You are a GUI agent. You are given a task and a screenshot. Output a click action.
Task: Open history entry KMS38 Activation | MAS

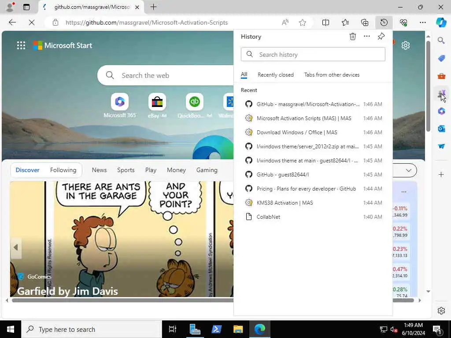pyautogui.click(x=313, y=202)
